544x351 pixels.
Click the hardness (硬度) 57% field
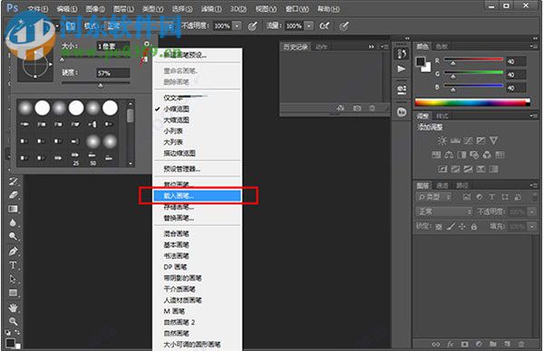click(x=113, y=73)
